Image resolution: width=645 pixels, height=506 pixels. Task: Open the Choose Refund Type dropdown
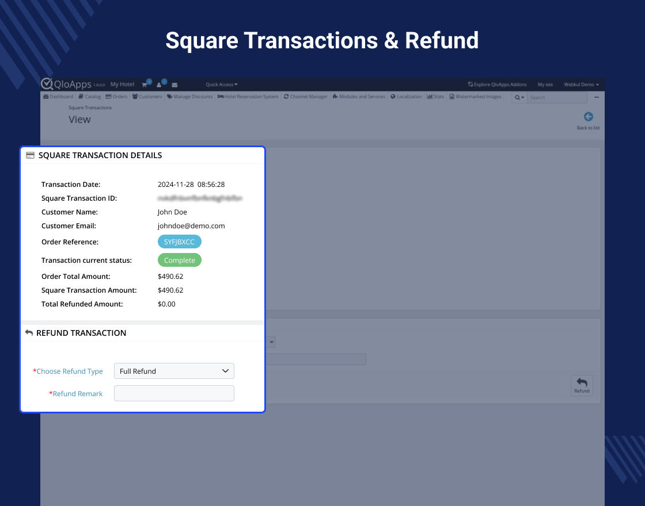coord(174,371)
